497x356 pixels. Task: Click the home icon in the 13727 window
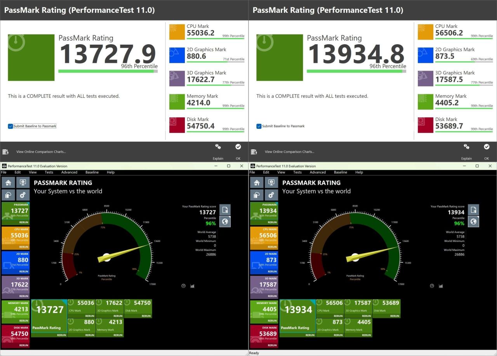8,182
